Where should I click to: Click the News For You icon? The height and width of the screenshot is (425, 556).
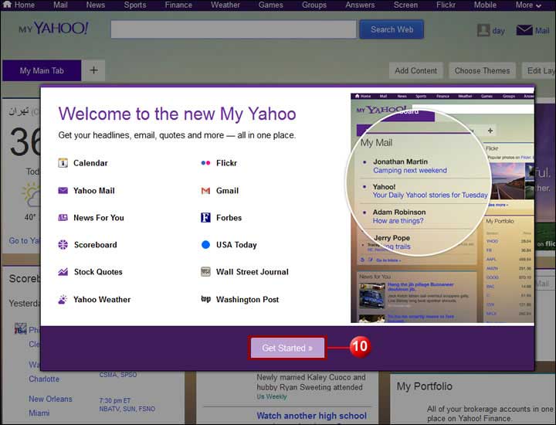pos(63,217)
